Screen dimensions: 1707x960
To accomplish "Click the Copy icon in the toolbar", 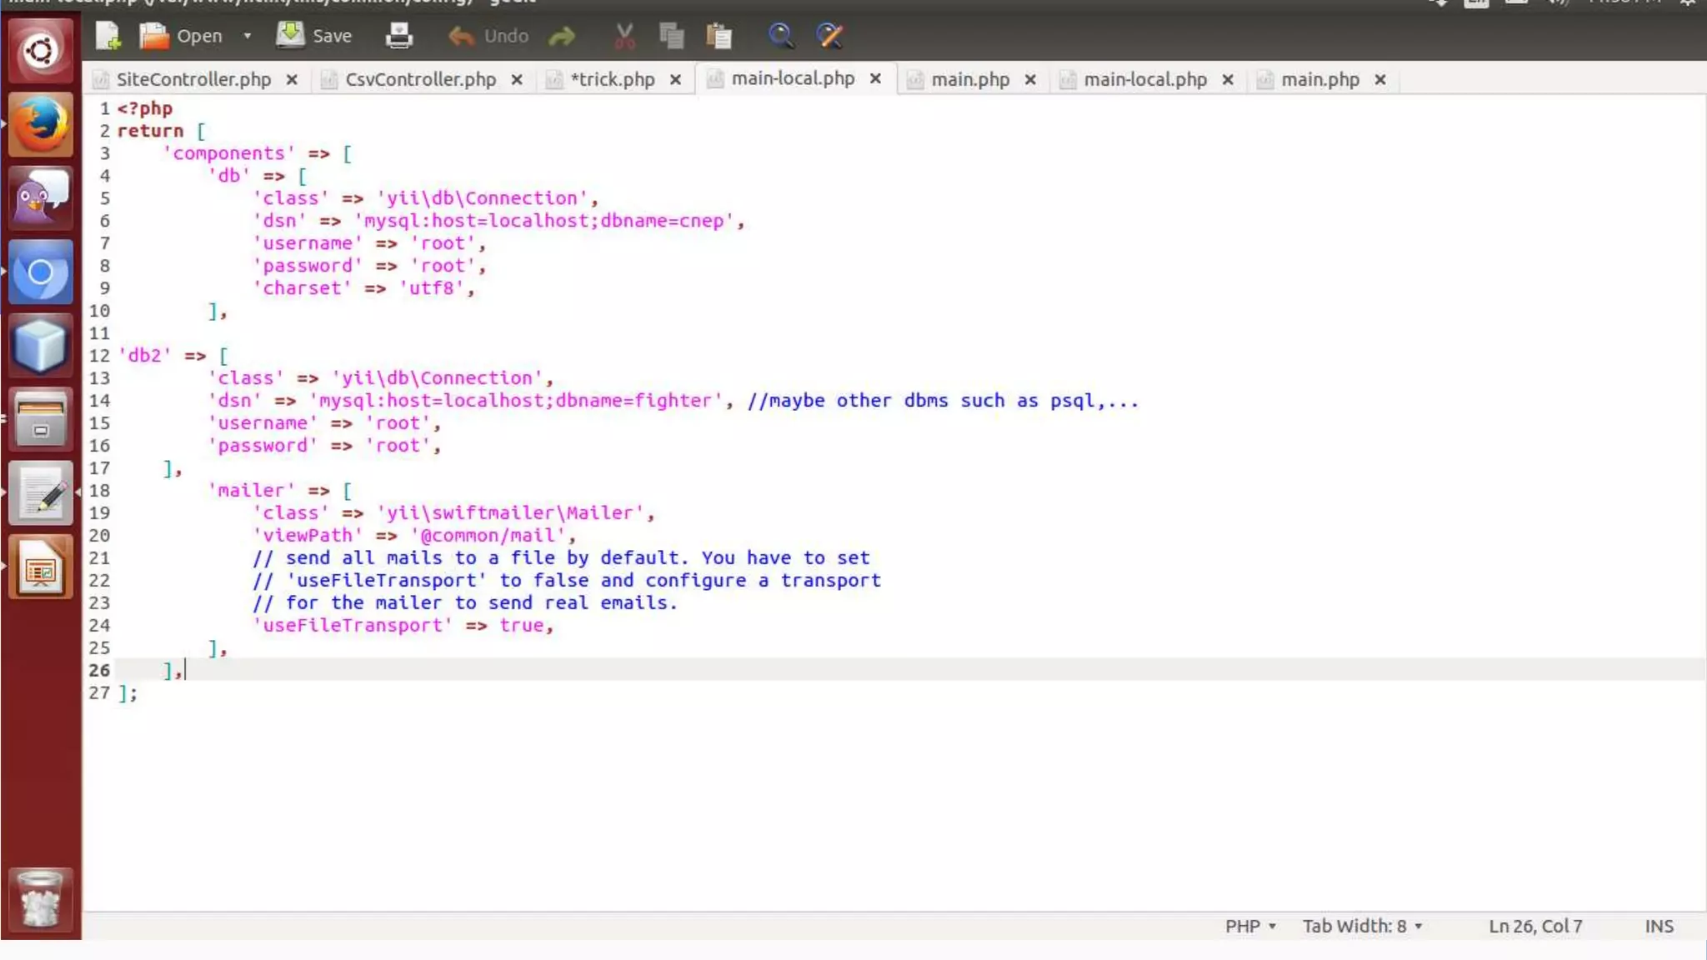I will (671, 36).
